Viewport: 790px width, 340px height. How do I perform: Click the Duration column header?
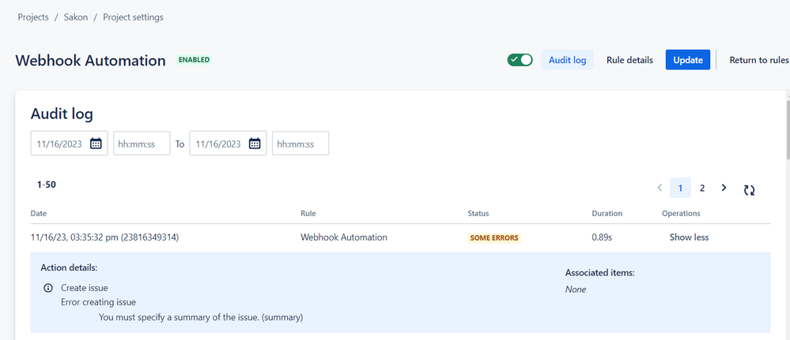[607, 213]
